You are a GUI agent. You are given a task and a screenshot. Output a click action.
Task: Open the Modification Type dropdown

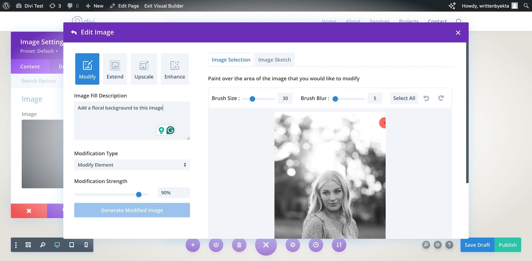click(132, 165)
